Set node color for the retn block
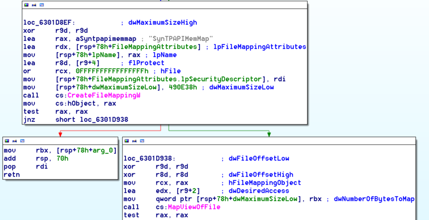 coord(7,141)
